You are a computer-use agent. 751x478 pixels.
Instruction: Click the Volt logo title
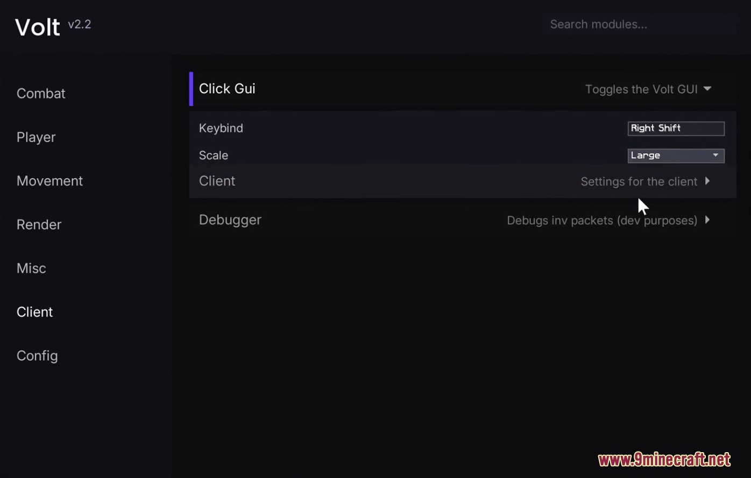tap(38, 27)
